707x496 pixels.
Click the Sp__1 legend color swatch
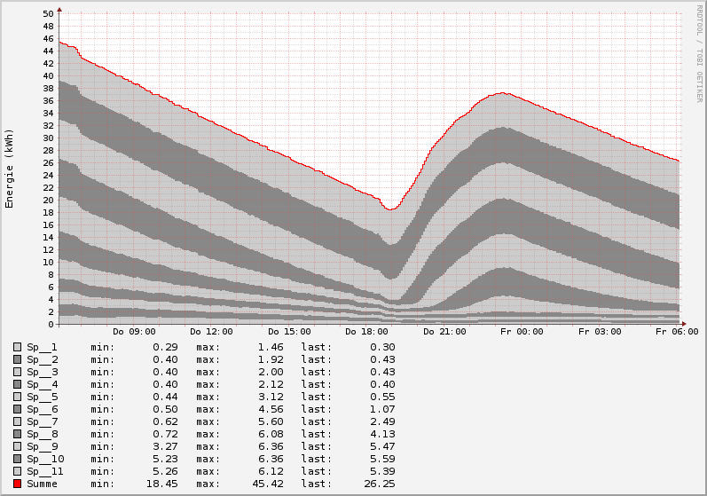17,347
